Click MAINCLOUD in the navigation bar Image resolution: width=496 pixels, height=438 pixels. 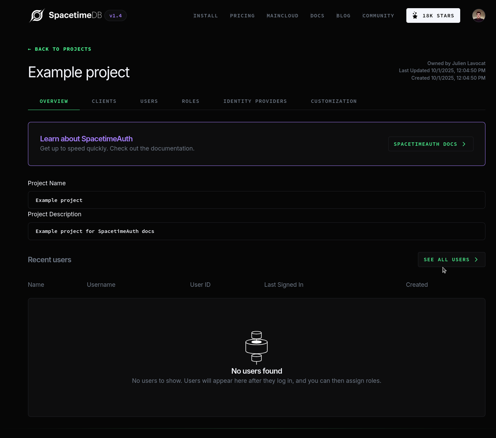(x=282, y=16)
